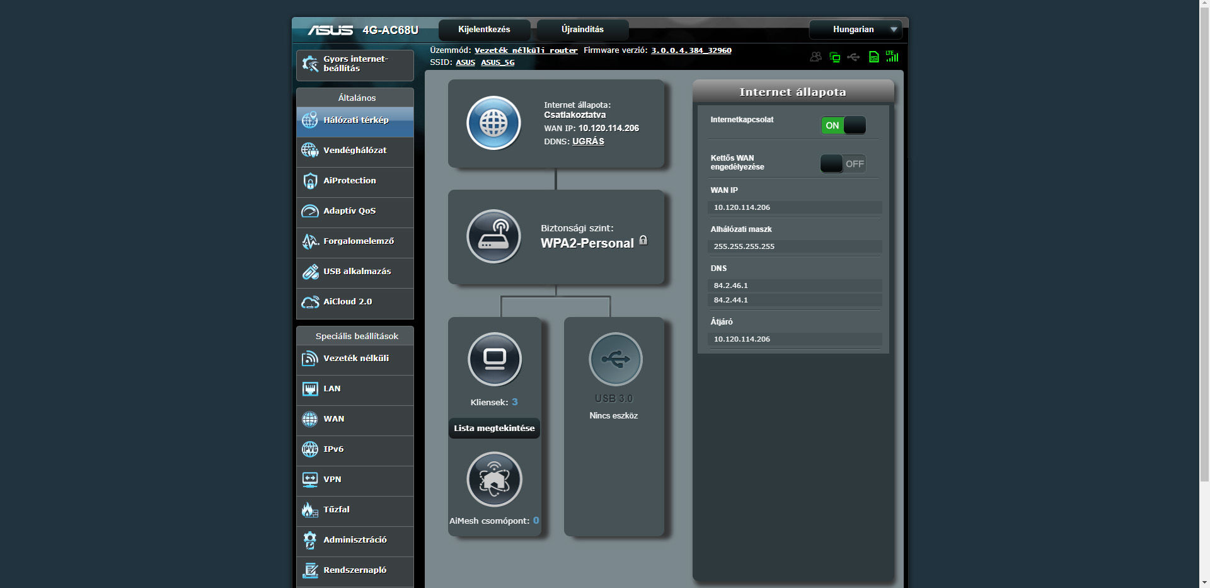Click the ASUS logo

pyautogui.click(x=330, y=30)
